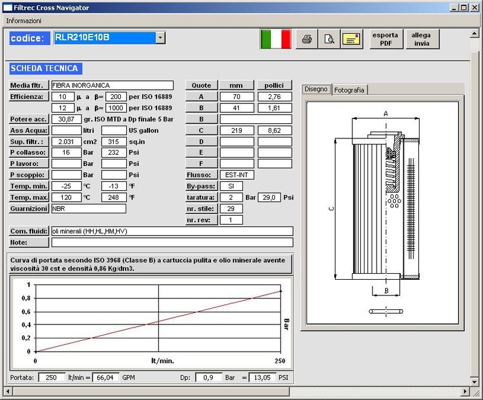Click the Efficienza label button
This screenshot has width=483, height=400.
28,97
